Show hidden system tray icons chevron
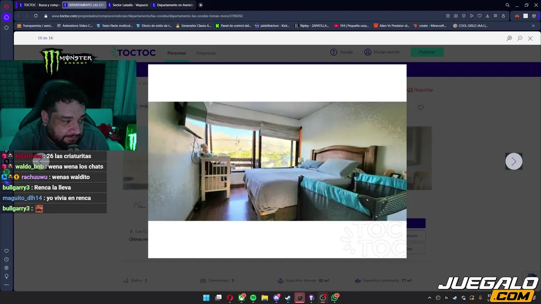The image size is (541, 304). tap(429, 298)
